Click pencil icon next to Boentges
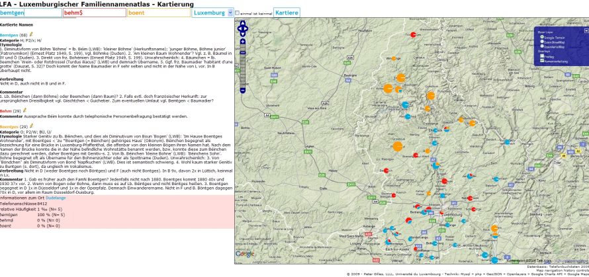The height and width of the screenshot is (277, 589). [x=31, y=126]
